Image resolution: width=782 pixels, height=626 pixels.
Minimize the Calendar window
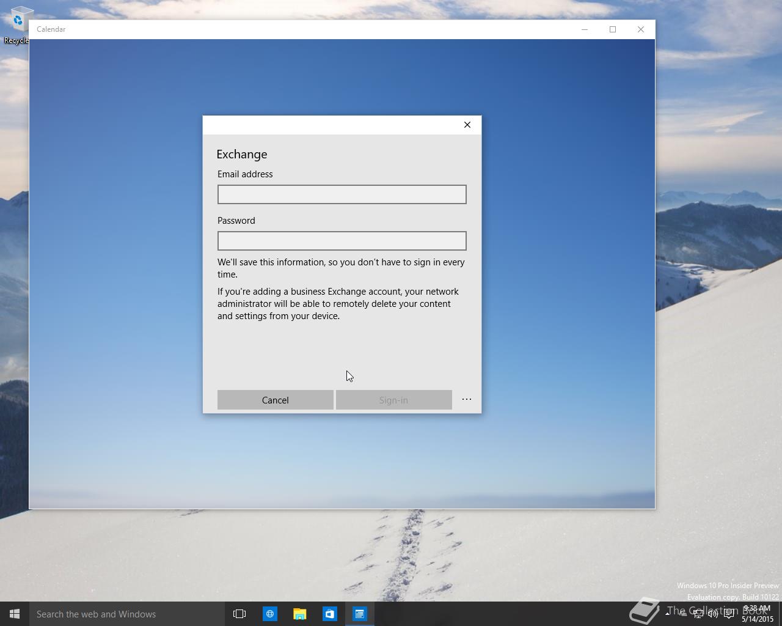tap(585, 29)
